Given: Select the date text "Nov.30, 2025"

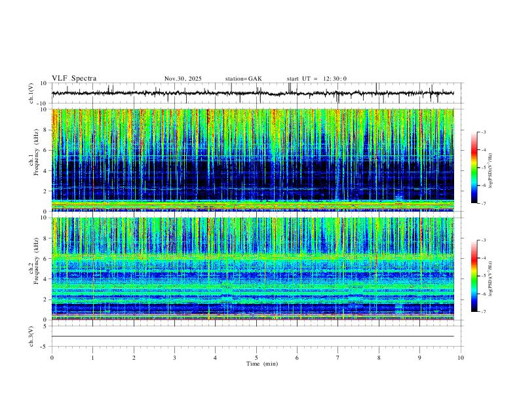Looking at the screenshot, I should (x=183, y=79).
